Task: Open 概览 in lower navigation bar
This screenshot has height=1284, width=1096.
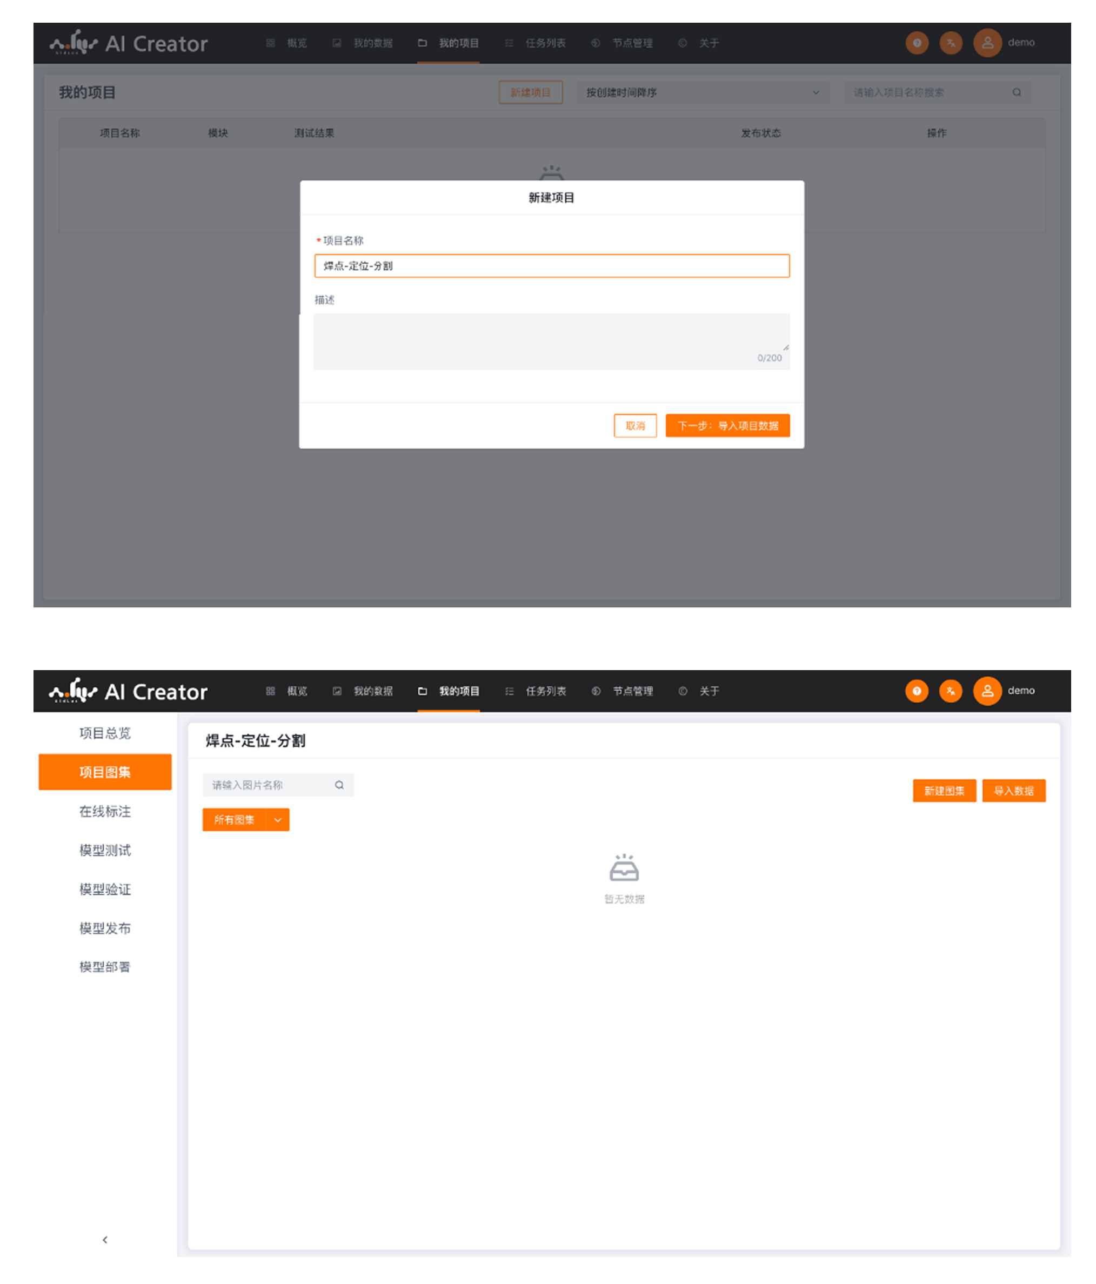Action: (297, 691)
